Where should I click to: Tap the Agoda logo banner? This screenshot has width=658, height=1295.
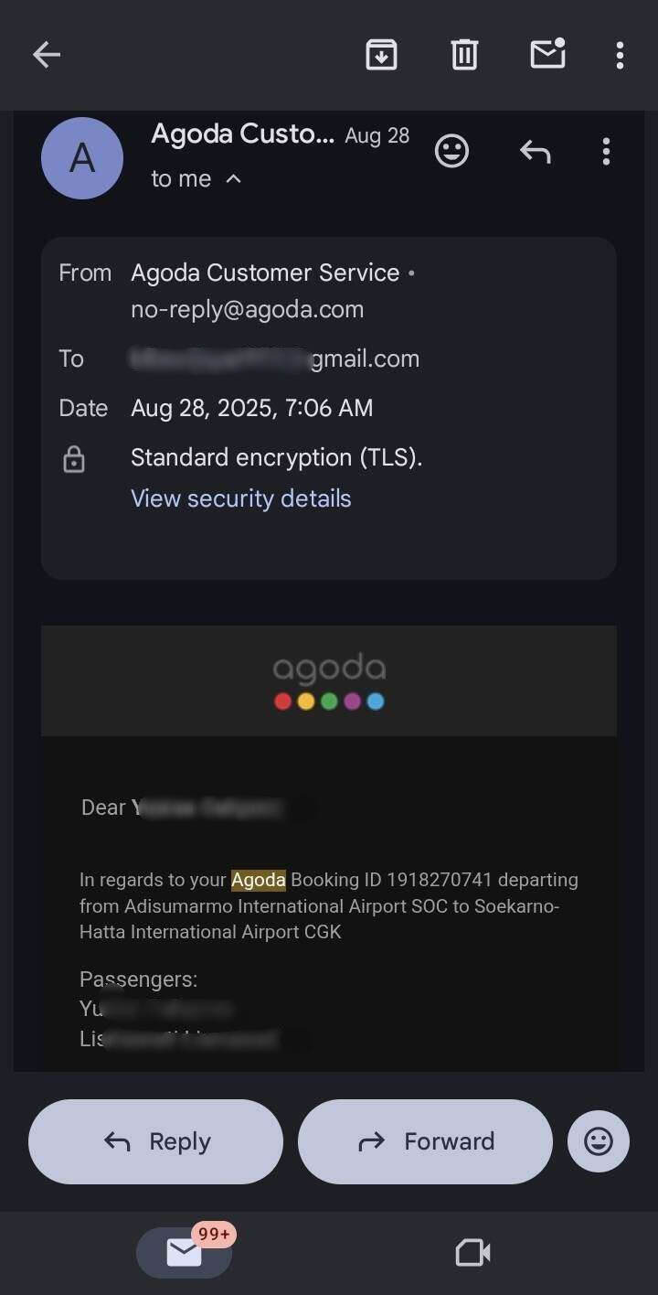(x=329, y=680)
